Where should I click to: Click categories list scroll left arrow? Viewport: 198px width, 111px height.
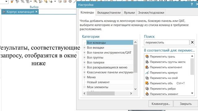(x=84, y=93)
